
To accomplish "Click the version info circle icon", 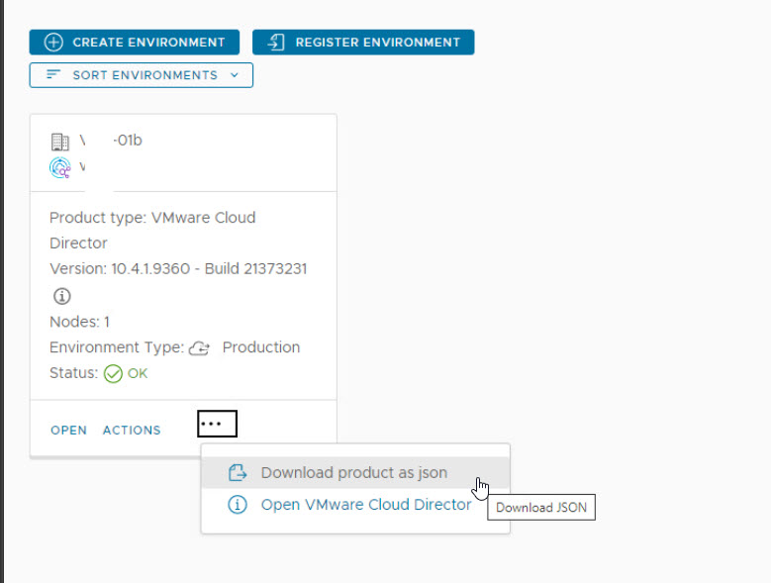I will pos(62,296).
